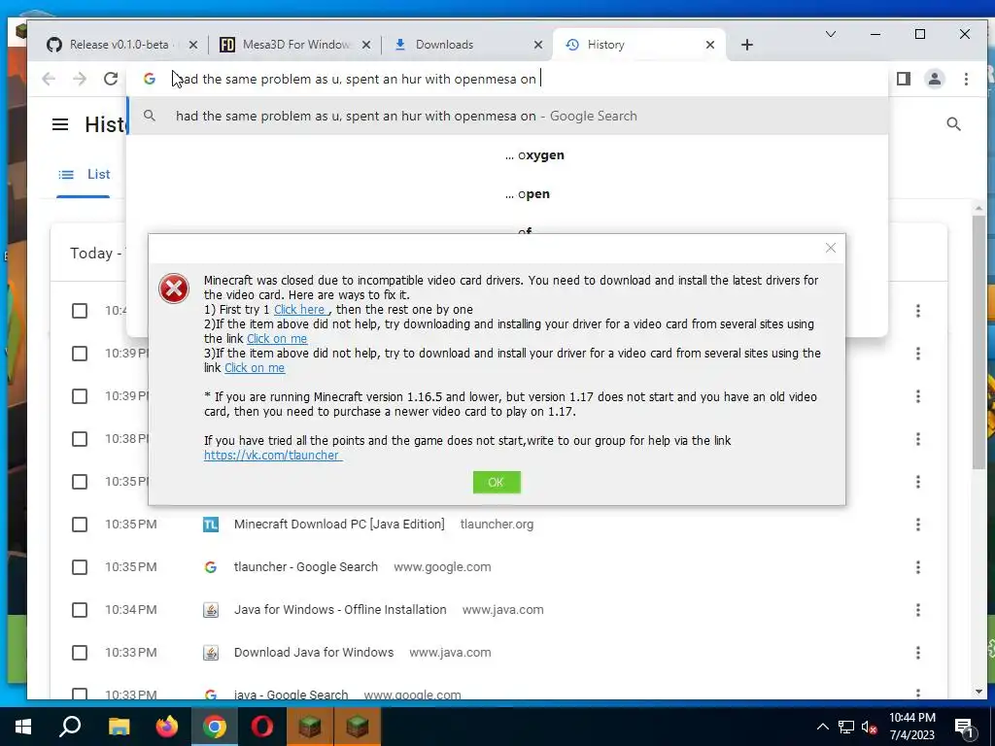Open the notification center icon
The width and height of the screenshot is (995, 746).
click(x=964, y=727)
